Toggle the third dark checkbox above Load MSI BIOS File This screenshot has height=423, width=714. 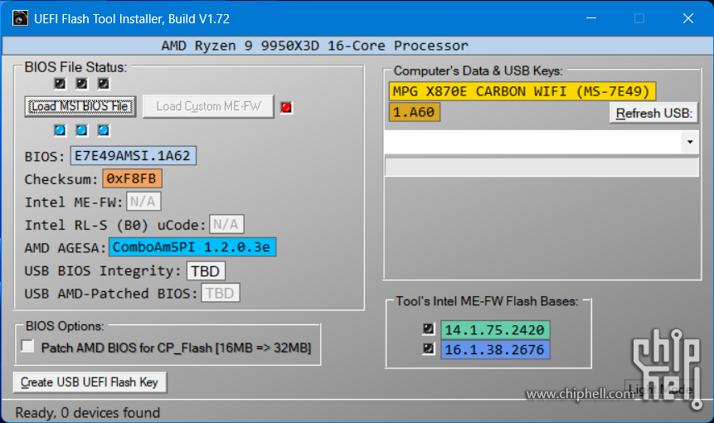pyautogui.click(x=104, y=83)
